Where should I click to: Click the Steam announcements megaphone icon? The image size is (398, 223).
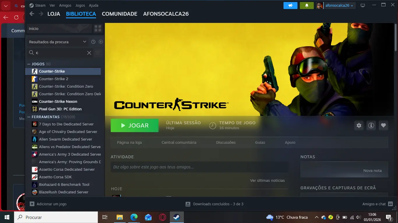[290, 6]
